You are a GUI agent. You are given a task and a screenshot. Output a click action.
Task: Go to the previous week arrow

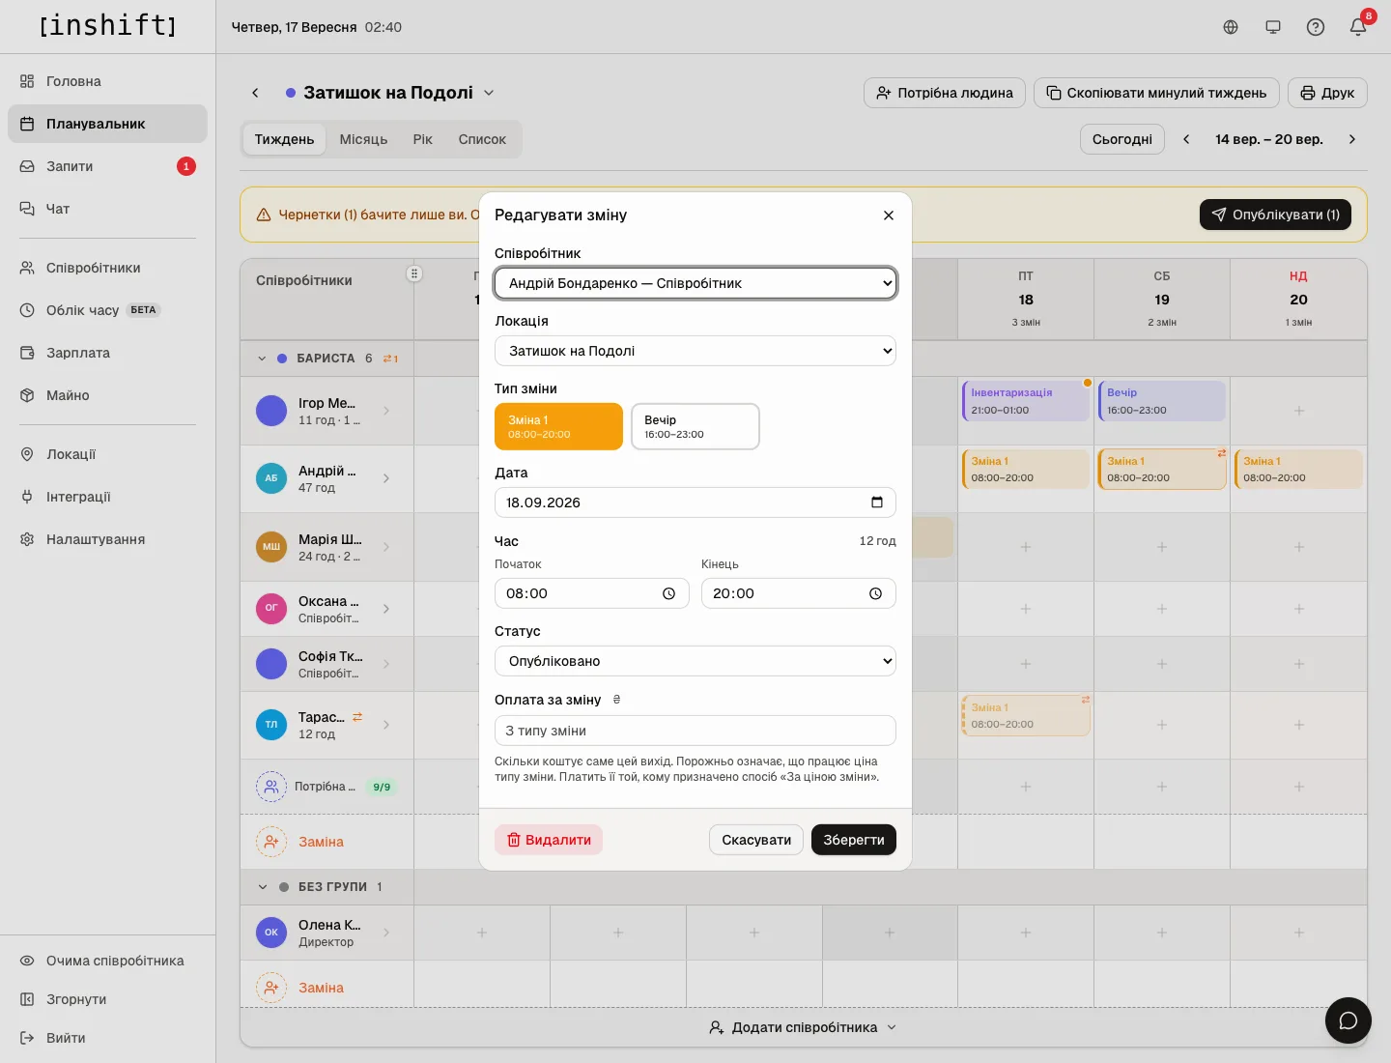coord(1186,139)
